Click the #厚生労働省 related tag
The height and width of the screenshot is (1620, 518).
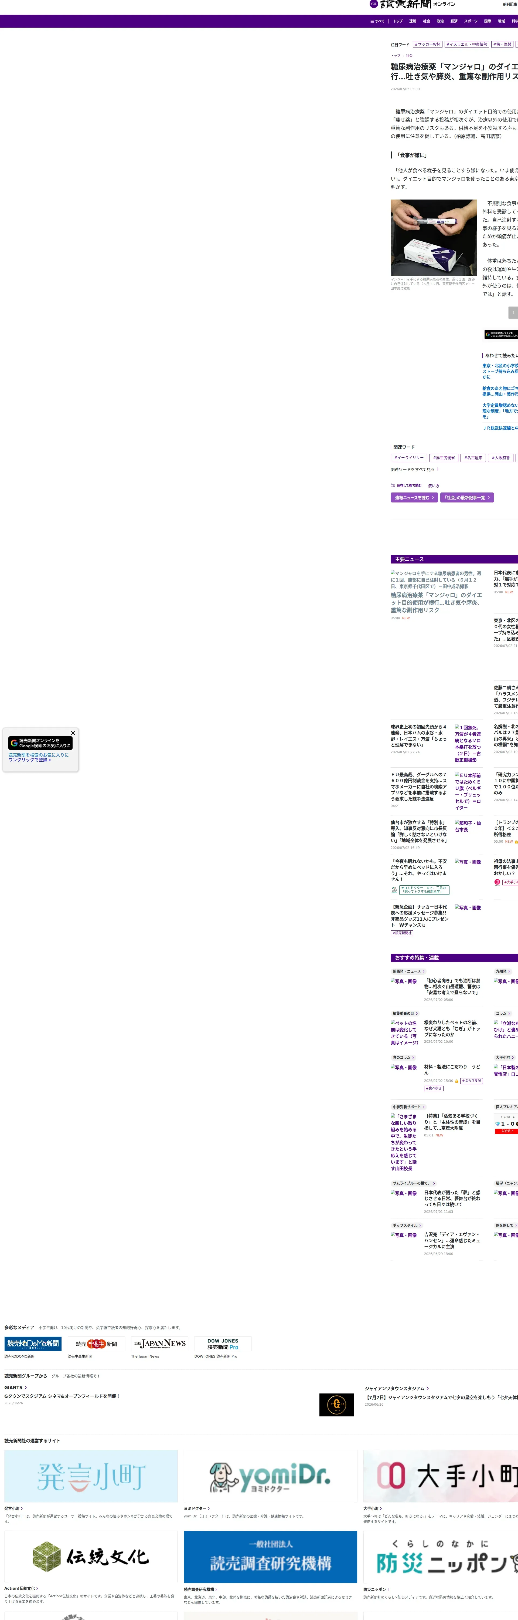[x=444, y=458]
